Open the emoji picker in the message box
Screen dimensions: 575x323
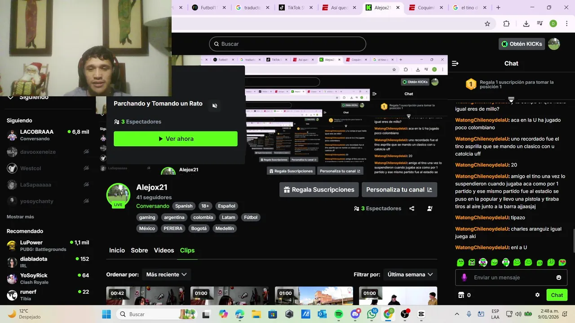(x=559, y=278)
